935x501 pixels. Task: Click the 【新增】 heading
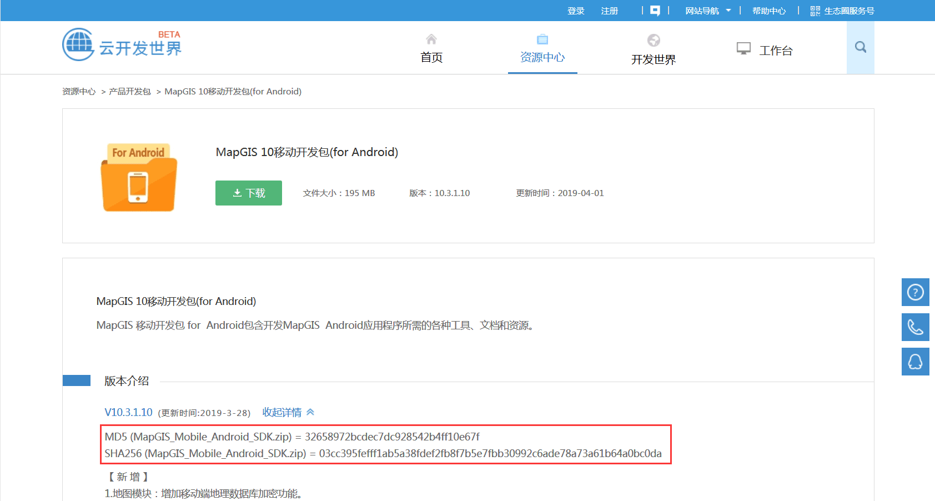pyautogui.click(x=128, y=477)
